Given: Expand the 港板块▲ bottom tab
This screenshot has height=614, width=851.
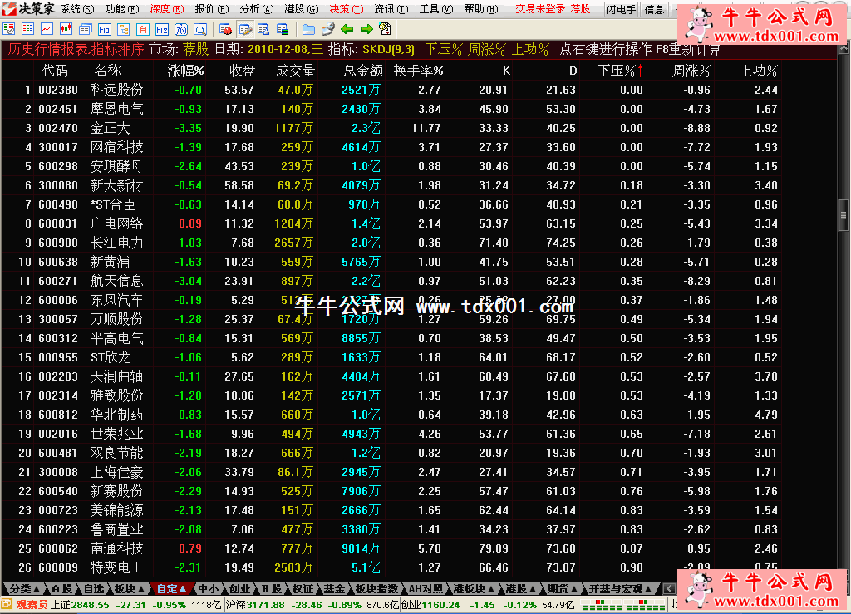Looking at the screenshot, I should [474, 589].
